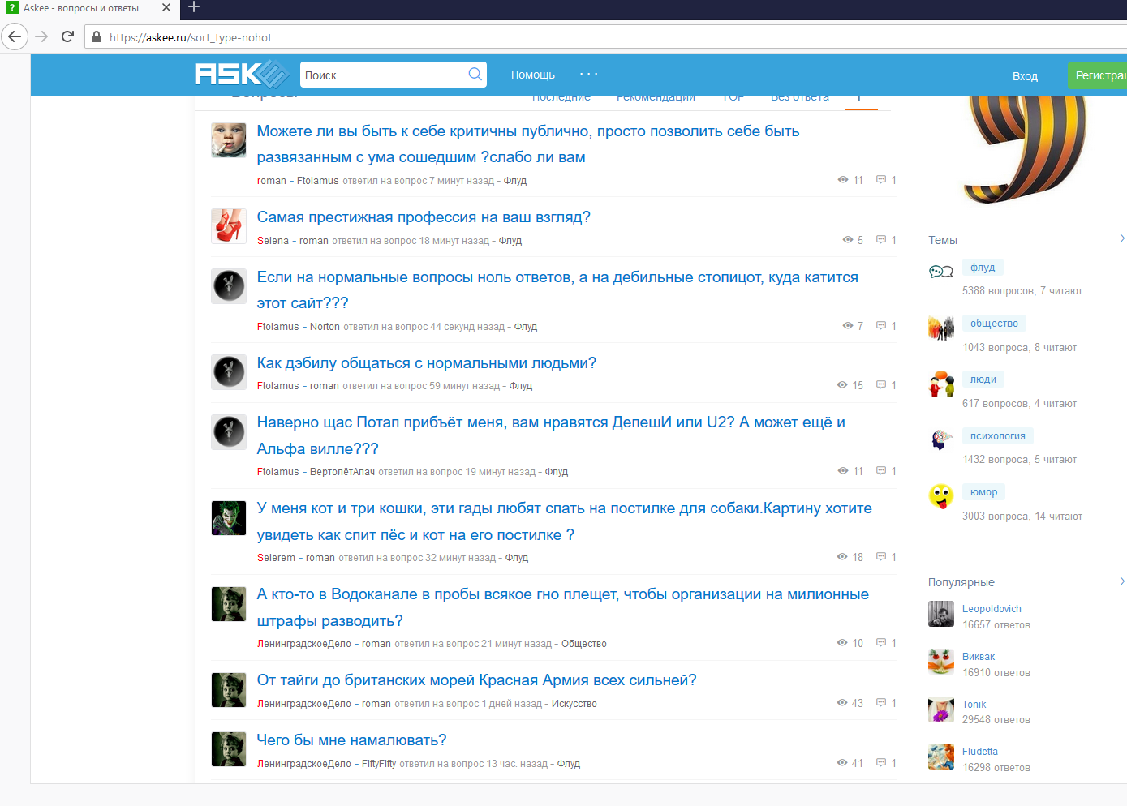Viewport: 1127px width, 806px height.
Task: Click the red shoes avatar of Selena
Action: [x=229, y=226]
